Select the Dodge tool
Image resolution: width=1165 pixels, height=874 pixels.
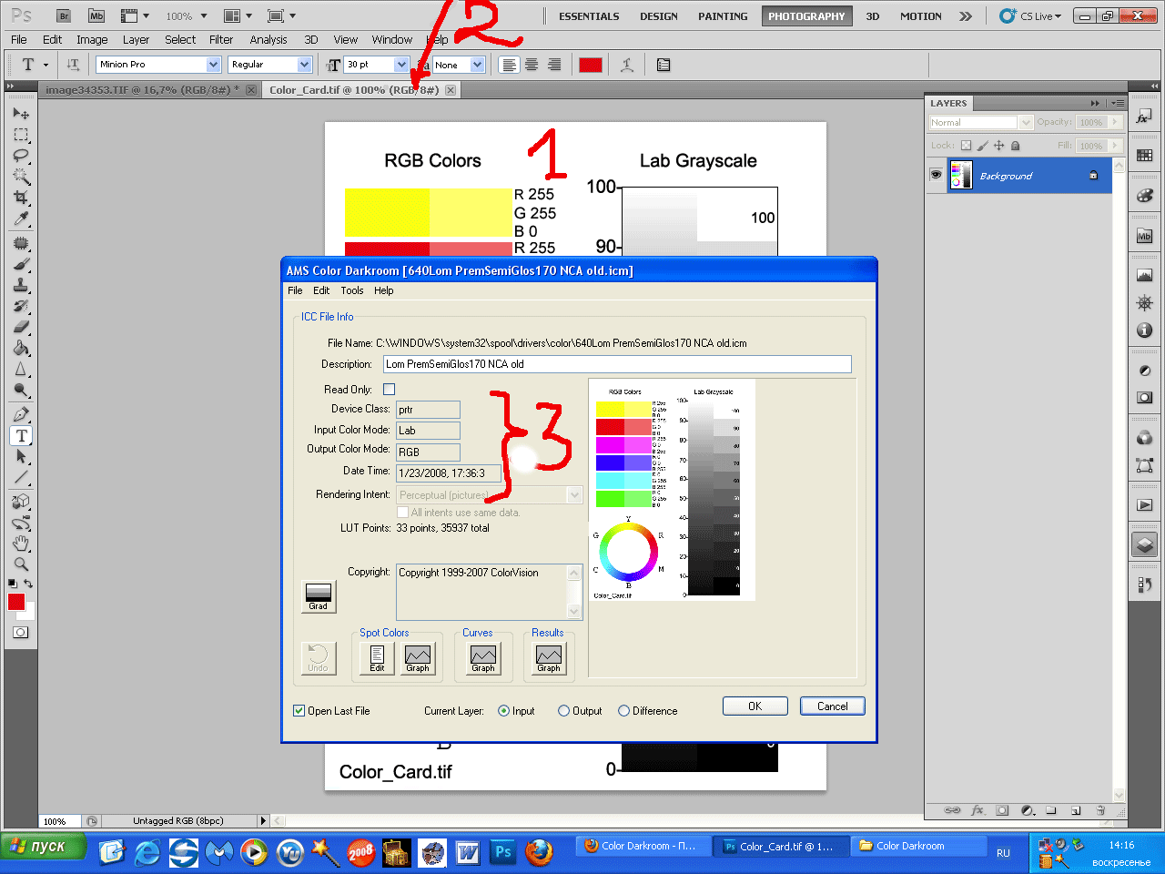[x=21, y=391]
